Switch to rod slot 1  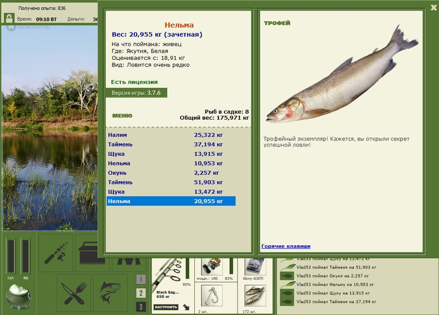pos(141,279)
